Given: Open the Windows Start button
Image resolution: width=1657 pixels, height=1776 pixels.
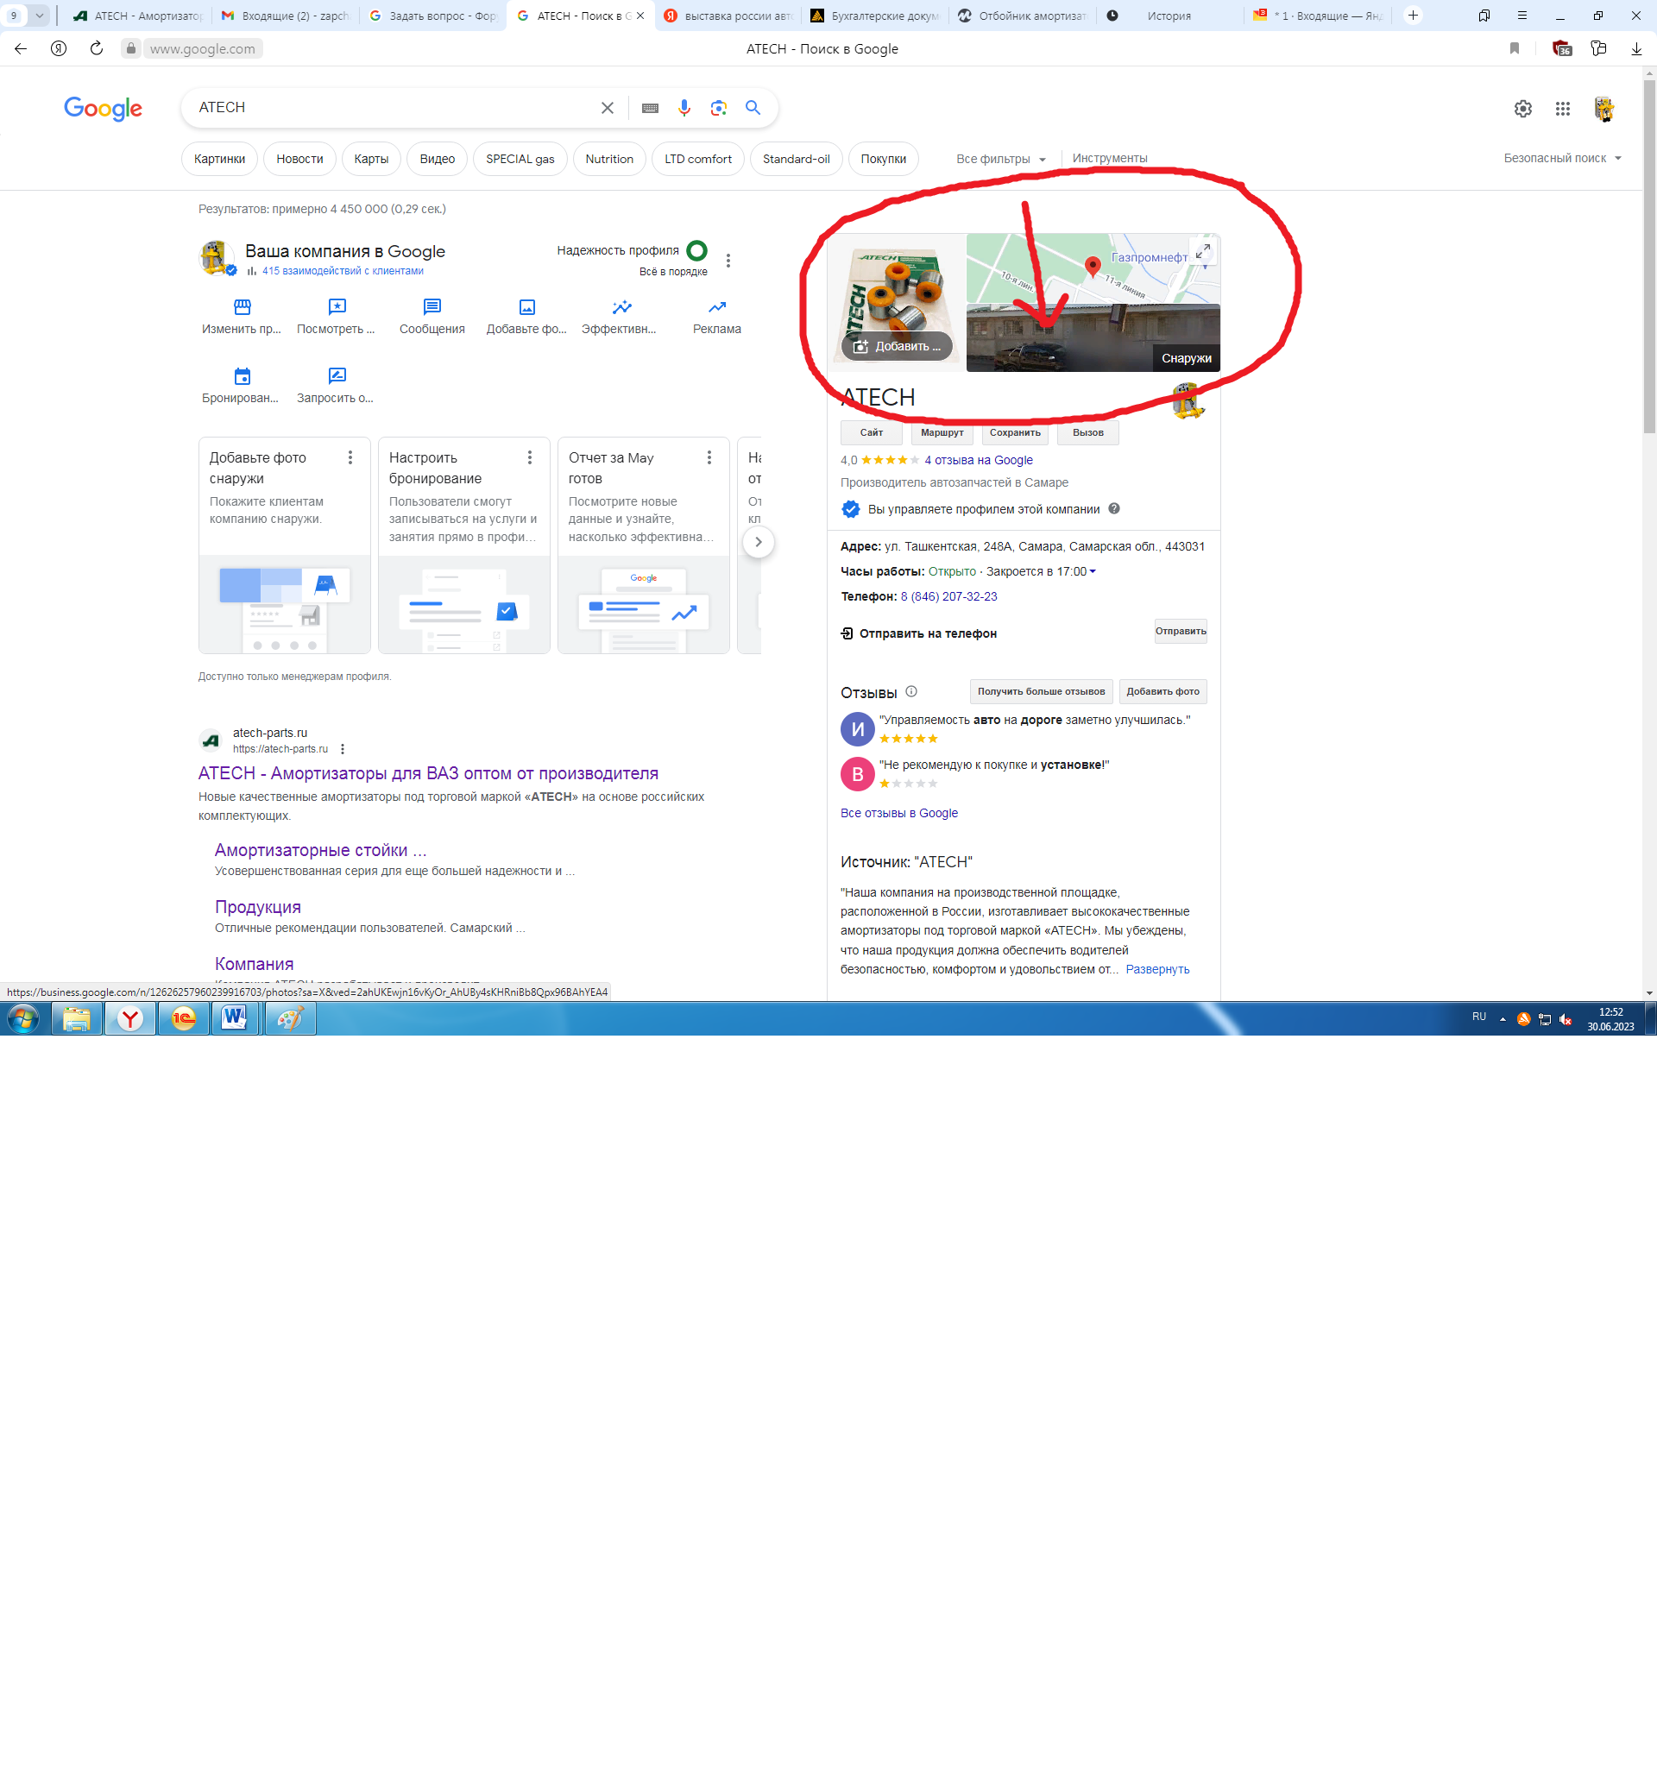Looking at the screenshot, I should pos(23,1018).
